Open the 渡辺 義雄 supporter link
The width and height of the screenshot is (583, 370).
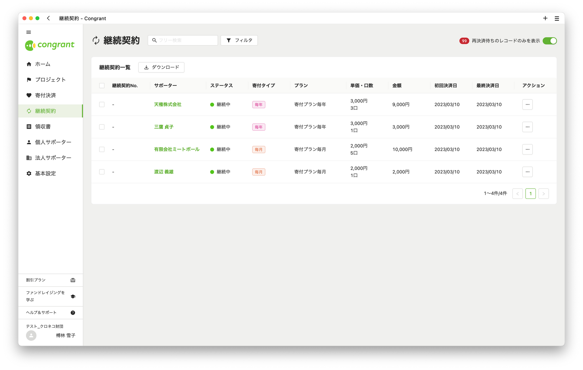(164, 172)
